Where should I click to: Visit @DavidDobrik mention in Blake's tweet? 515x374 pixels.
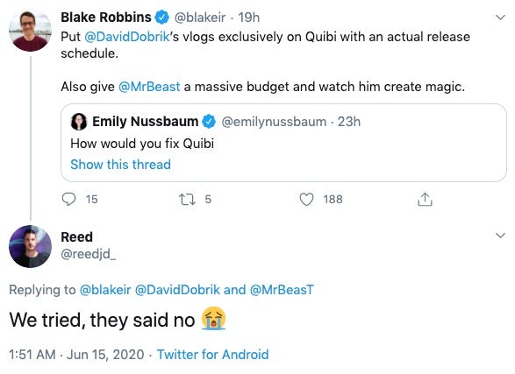(x=127, y=37)
